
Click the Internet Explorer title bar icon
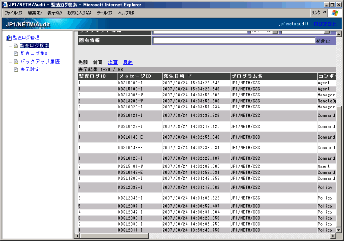[x=5, y=4]
